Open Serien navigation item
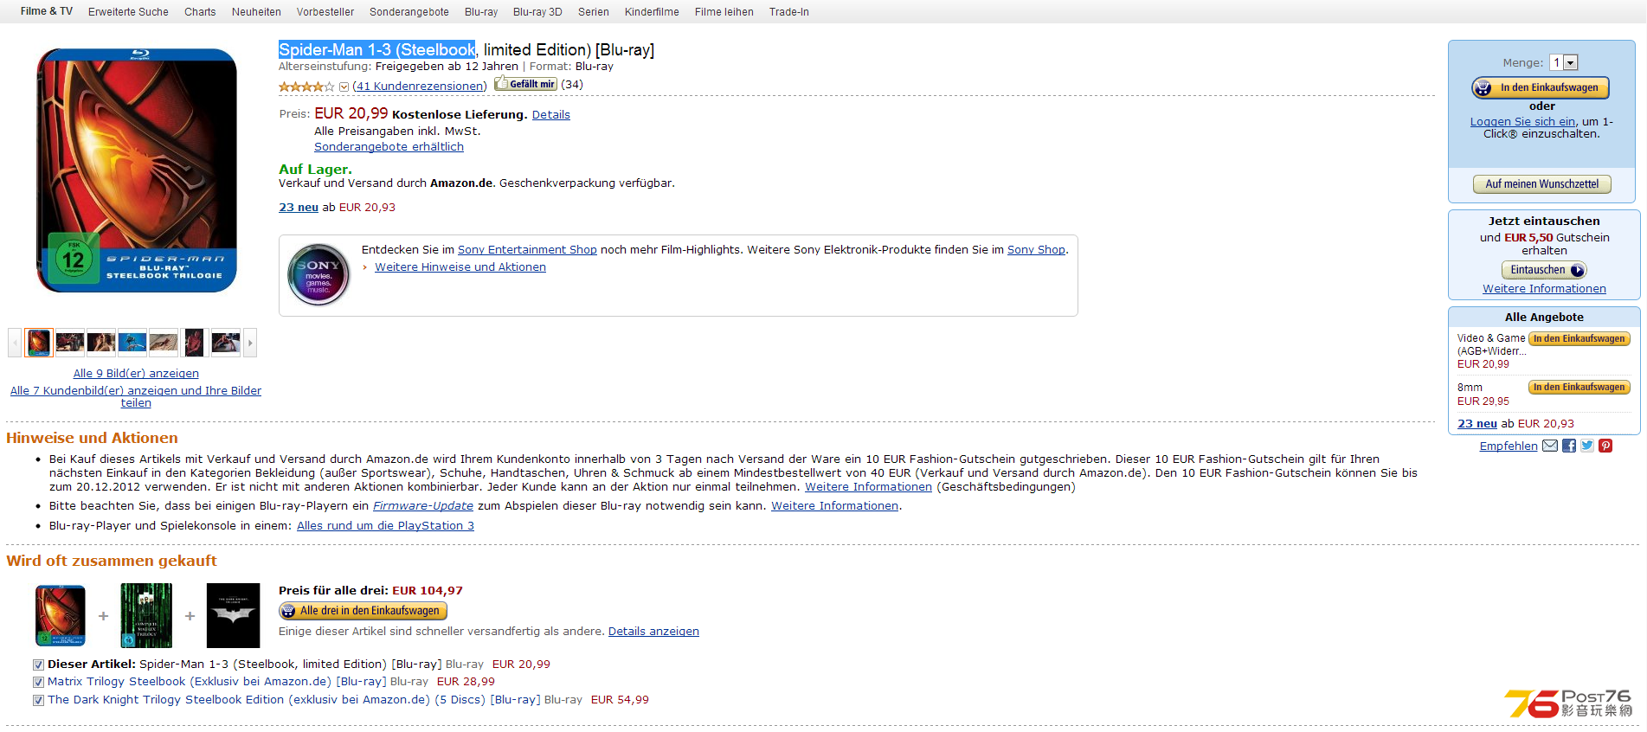 (x=594, y=12)
